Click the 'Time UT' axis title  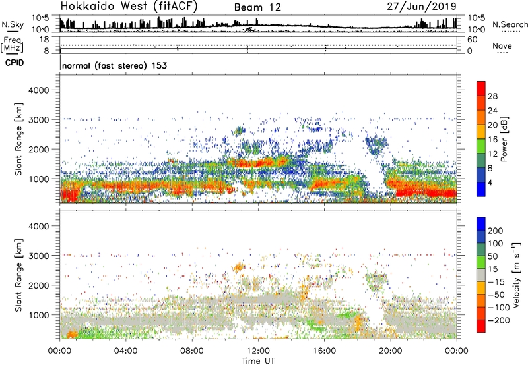click(x=258, y=361)
